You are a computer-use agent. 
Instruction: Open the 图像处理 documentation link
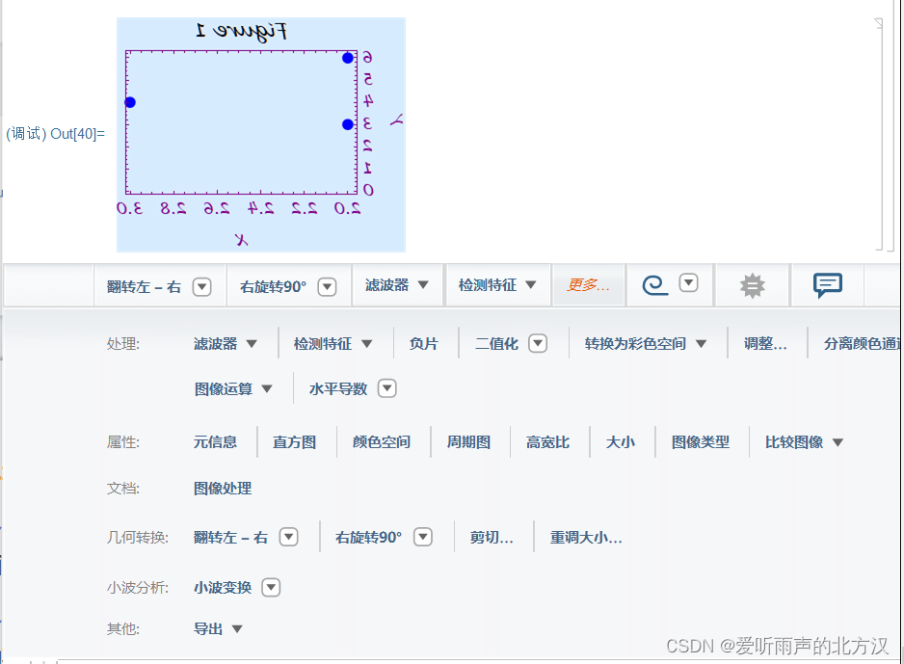tap(223, 489)
